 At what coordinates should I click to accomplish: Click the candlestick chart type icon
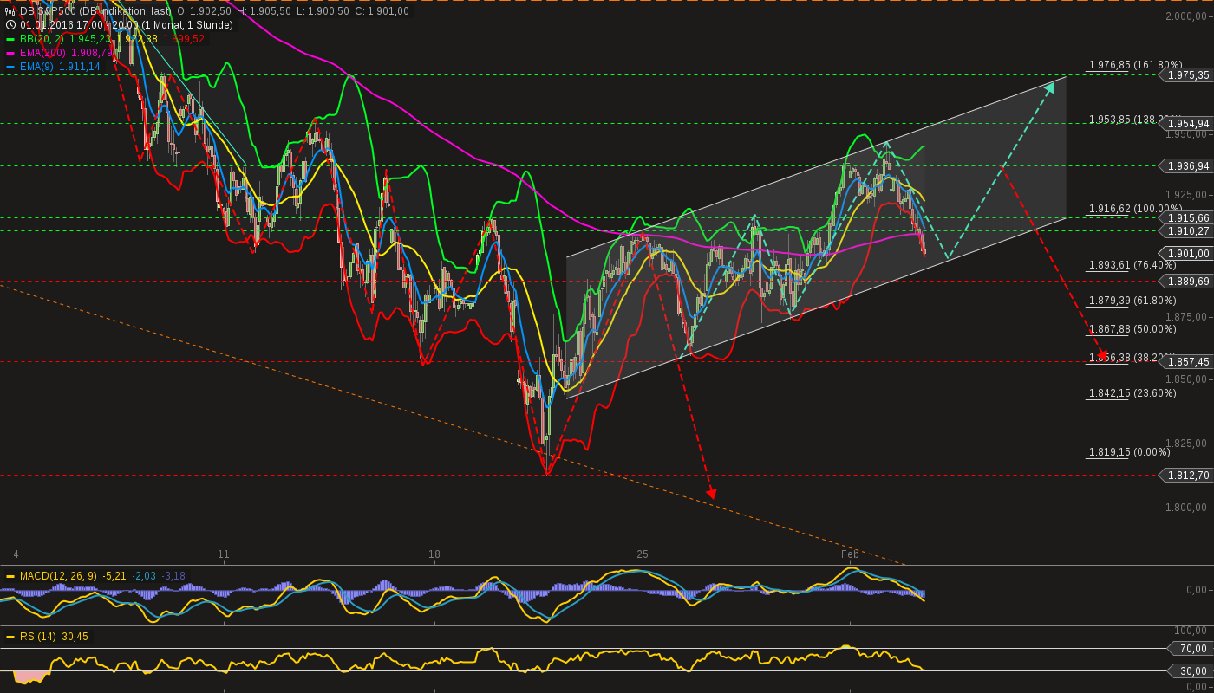[9, 13]
